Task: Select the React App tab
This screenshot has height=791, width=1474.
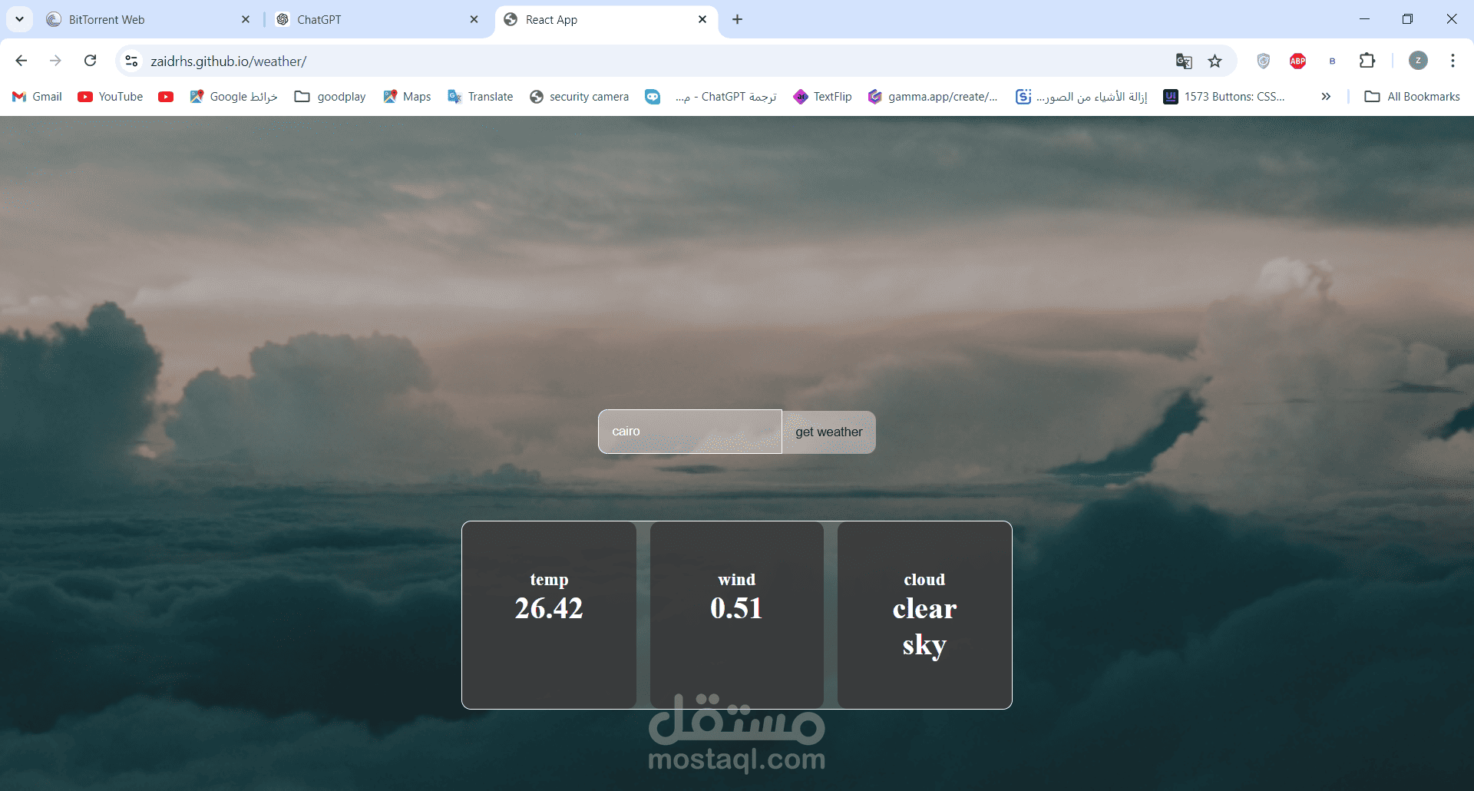Action: click(606, 19)
